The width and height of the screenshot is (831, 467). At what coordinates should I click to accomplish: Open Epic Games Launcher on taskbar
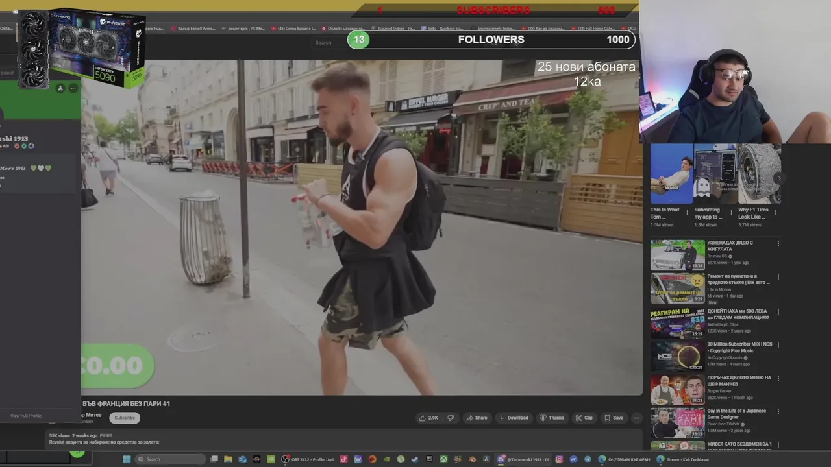tap(430, 459)
